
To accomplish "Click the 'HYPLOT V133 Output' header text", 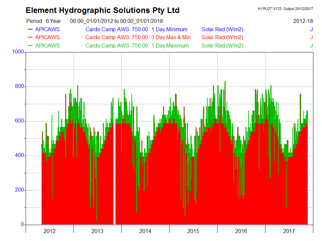I will click(285, 9).
